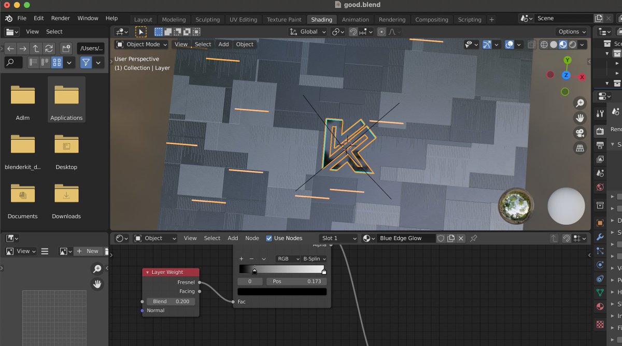Switch file browser to vertical list display
This screenshot has width=622, height=346.
(x=33, y=63)
